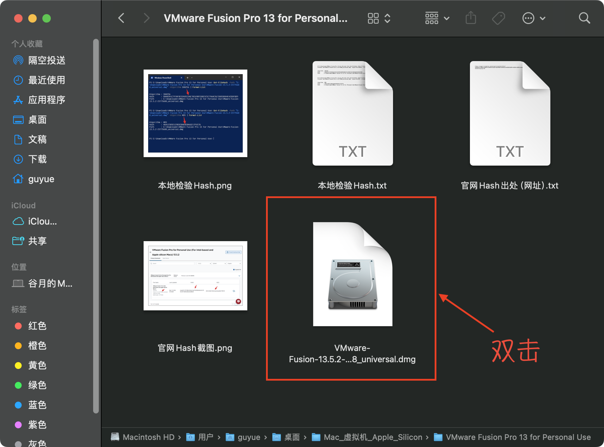The height and width of the screenshot is (447, 604).
Task: Open the group-by options grid button
Action: pos(431,18)
